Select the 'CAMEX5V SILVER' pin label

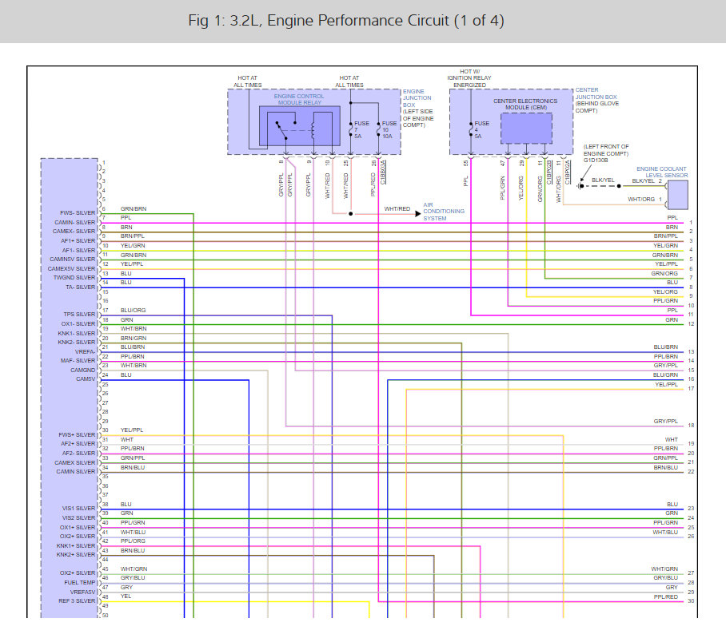[71, 268]
